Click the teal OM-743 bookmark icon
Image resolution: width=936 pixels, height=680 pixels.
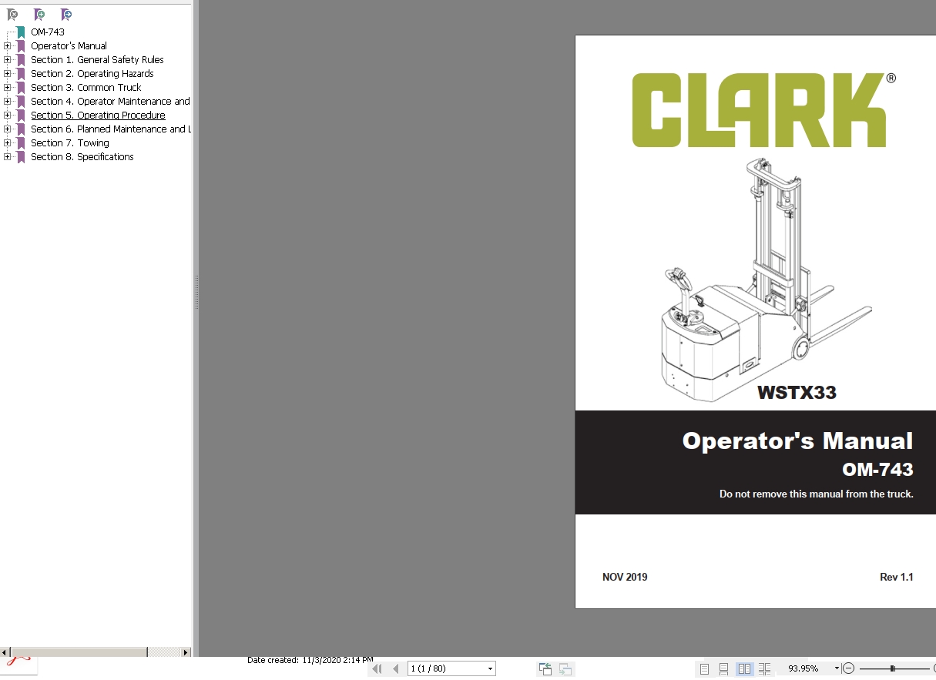[21, 32]
